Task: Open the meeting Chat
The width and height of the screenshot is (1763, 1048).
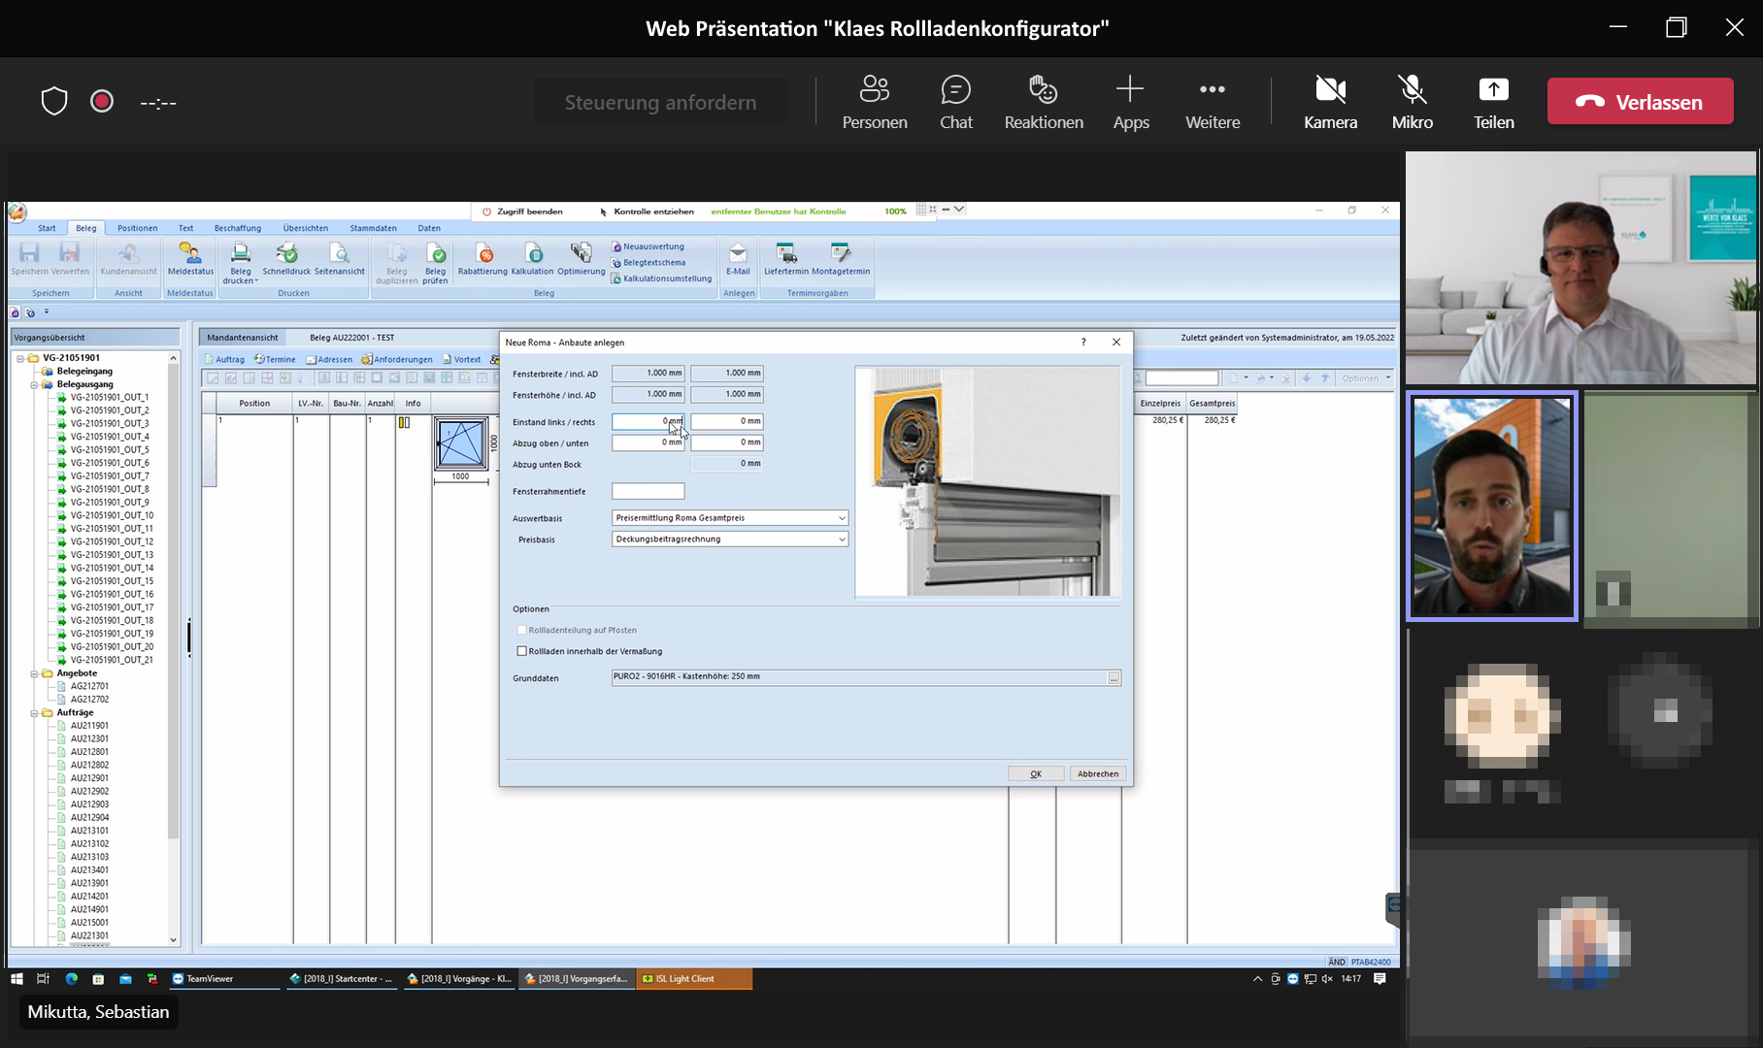Action: (955, 102)
